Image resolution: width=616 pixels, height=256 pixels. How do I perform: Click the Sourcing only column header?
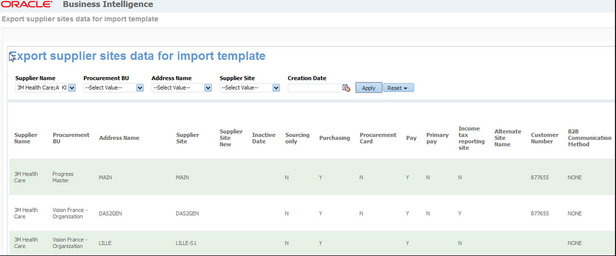coord(297,138)
